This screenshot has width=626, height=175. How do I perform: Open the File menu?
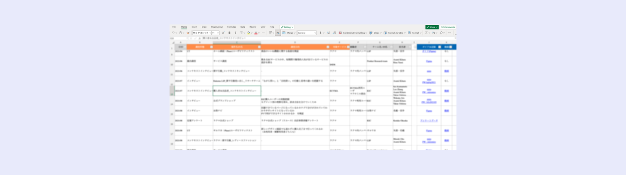174,27
